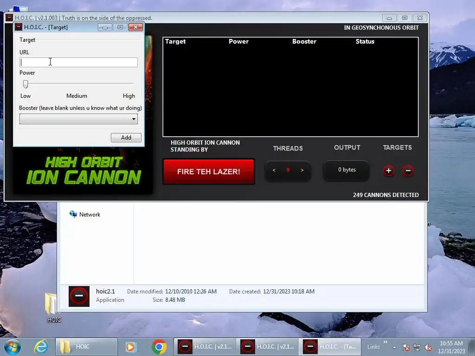Minimize the main H.O.I.C. window
This screenshot has height=356, width=475.
click(389, 18)
